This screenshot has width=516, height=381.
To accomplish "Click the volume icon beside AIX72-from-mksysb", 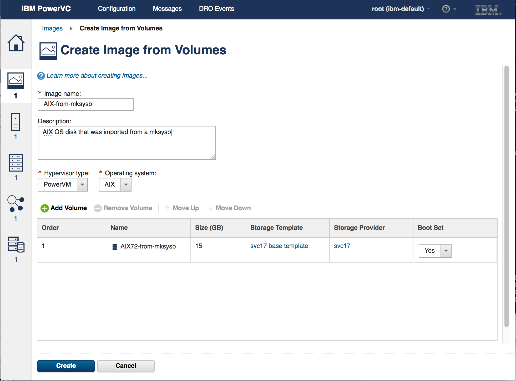I will coord(115,247).
